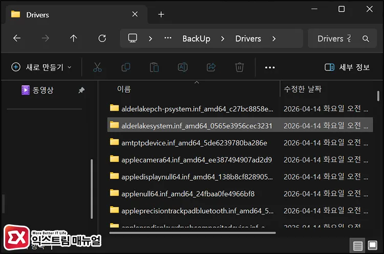Viewport: 384px width, 254px height.
Task: Expand chevron after the monitor icon
Action: pos(151,39)
